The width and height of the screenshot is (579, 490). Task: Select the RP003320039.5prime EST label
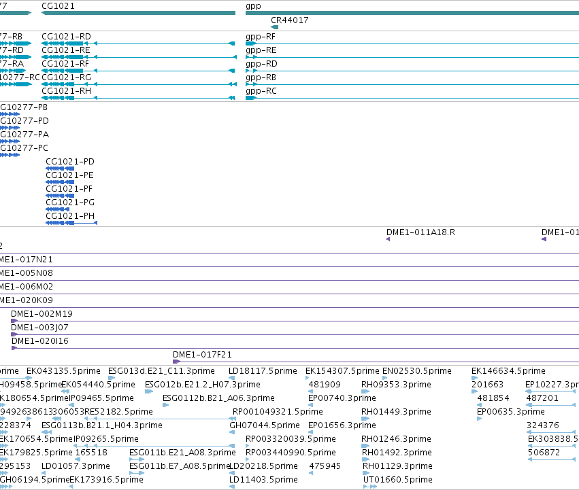pos(291,439)
